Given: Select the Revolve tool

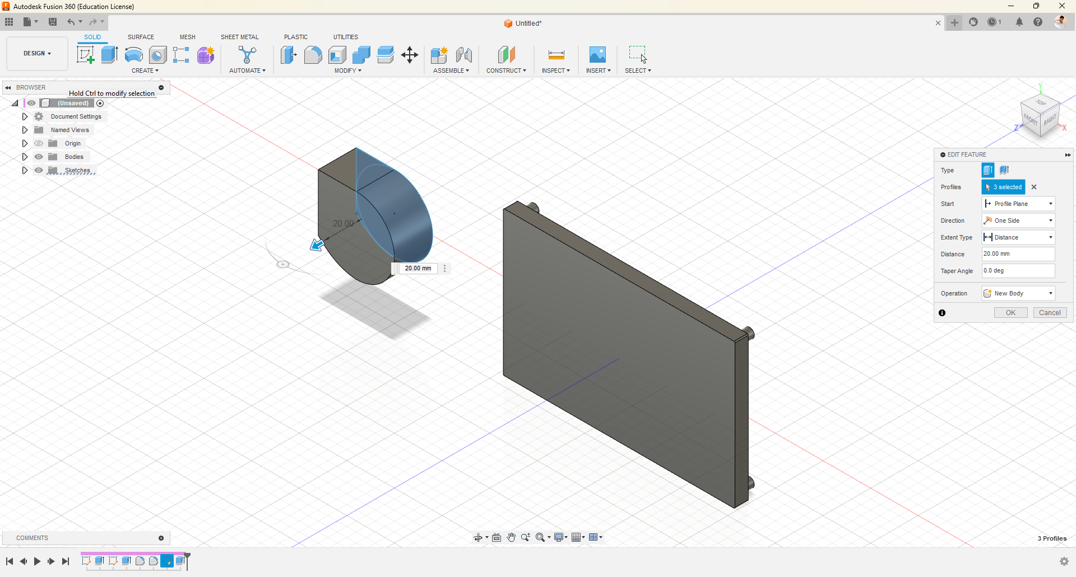Looking at the screenshot, I should coord(133,55).
